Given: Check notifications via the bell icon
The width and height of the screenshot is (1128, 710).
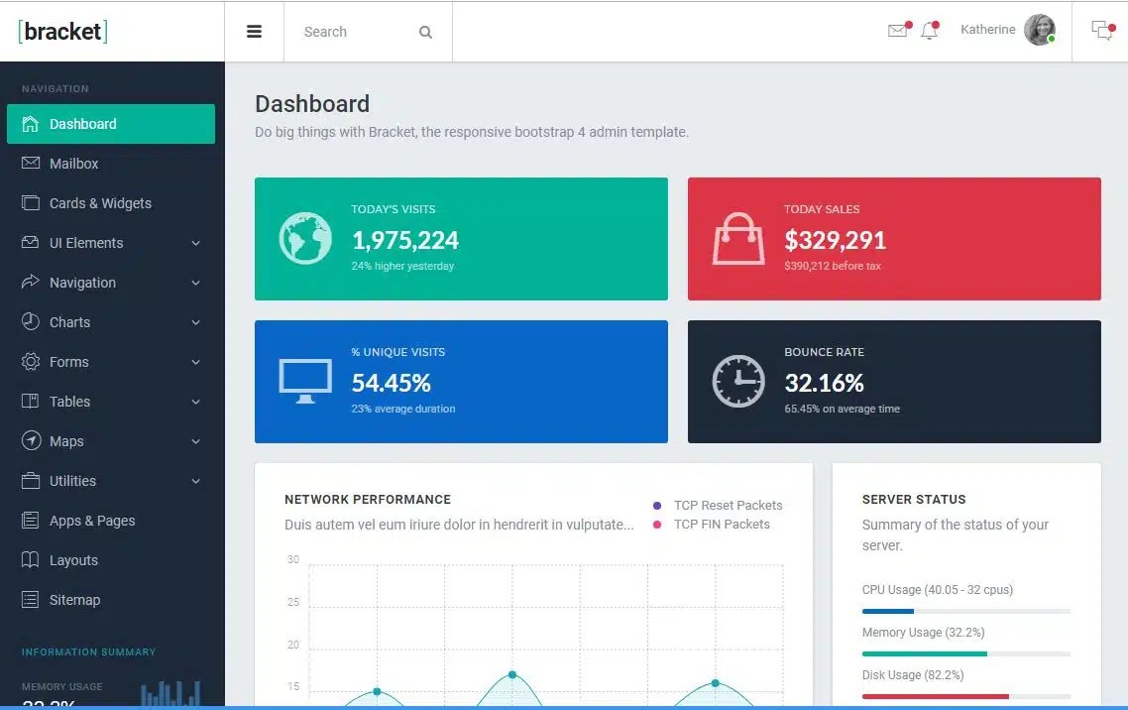Looking at the screenshot, I should coord(929,31).
